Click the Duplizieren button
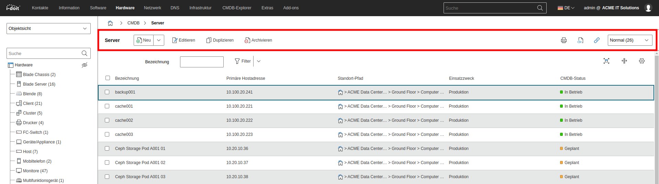This screenshot has height=184, width=659. coord(220,40)
